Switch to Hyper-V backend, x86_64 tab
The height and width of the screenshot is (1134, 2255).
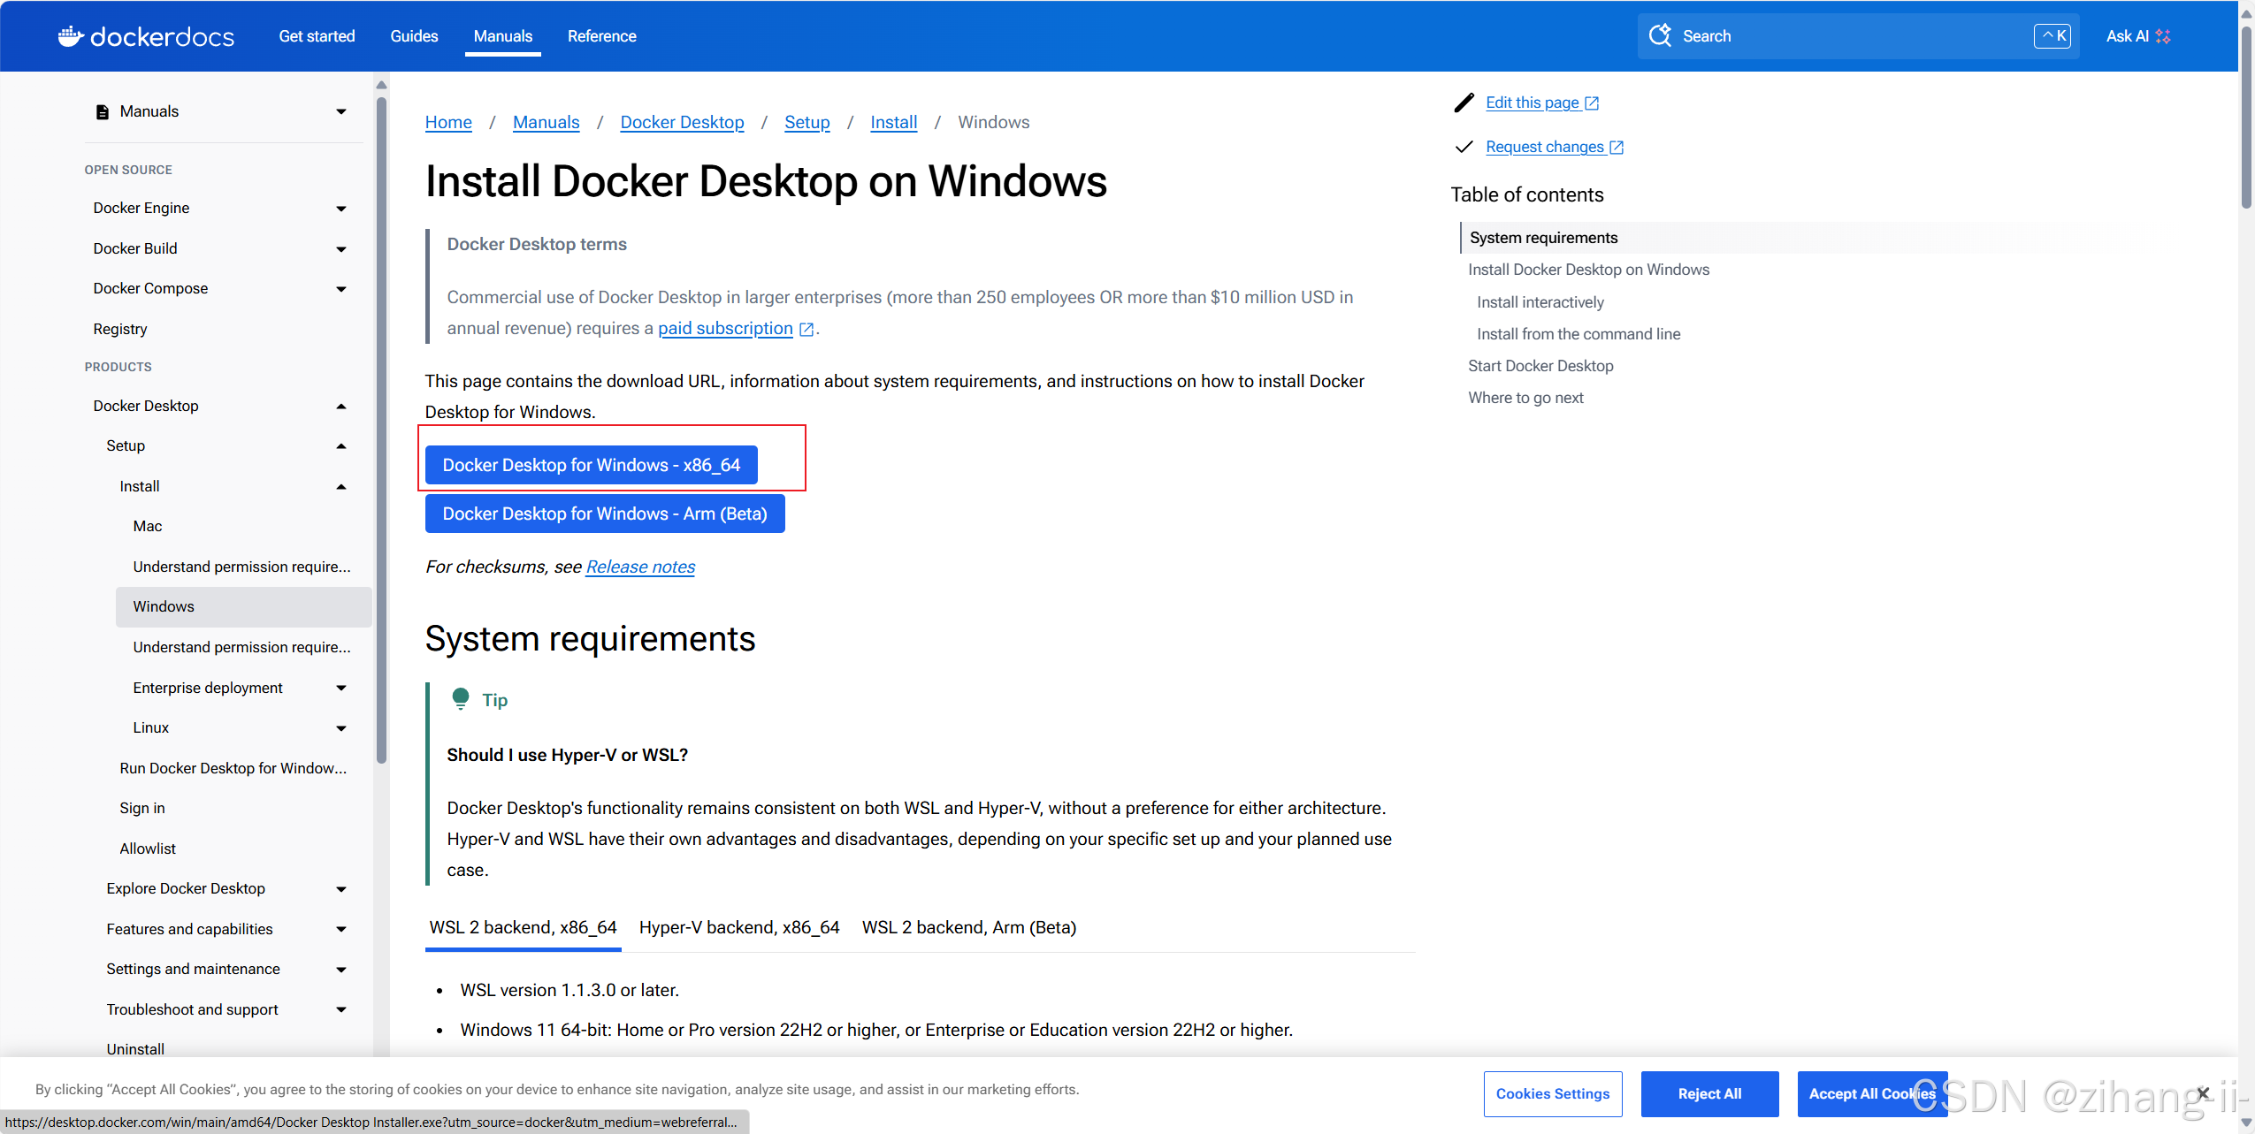click(x=739, y=927)
